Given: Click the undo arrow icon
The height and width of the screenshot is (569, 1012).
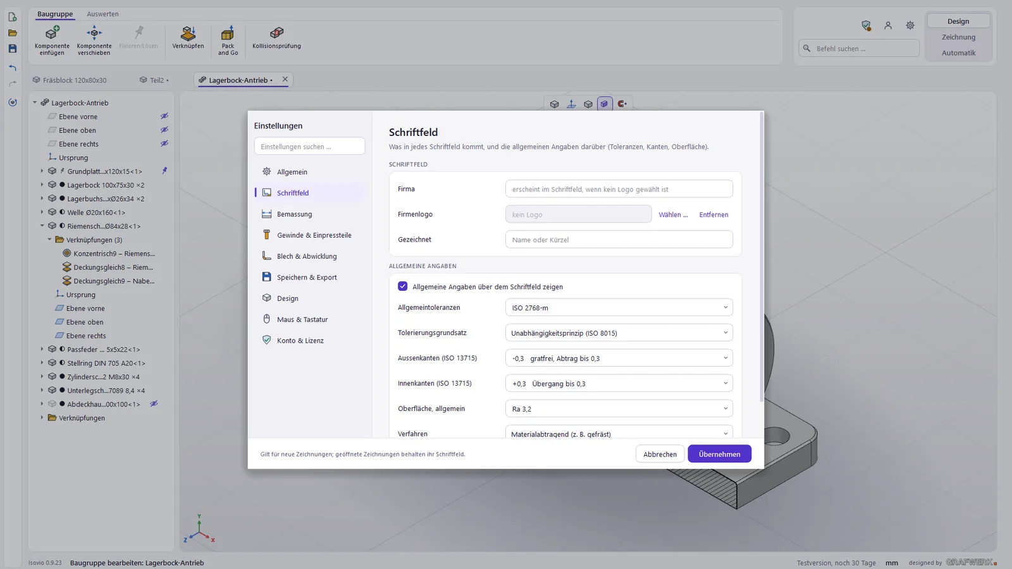Looking at the screenshot, I should pos(13,68).
